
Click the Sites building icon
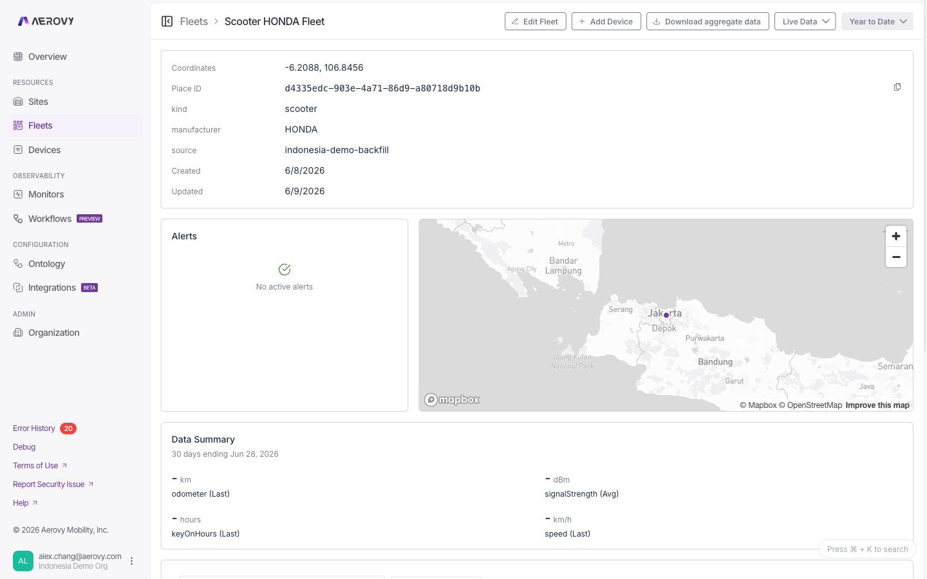(x=18, y=102)
